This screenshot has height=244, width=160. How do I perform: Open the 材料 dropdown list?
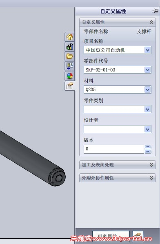click(x=148, y=90)
